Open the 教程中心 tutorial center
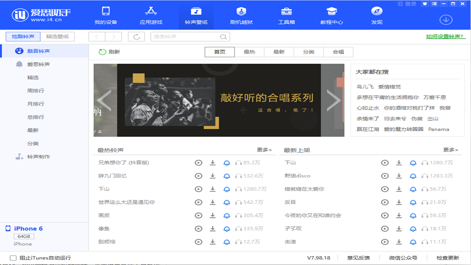Image resolution: width=471 pixels, height=265 pixels. point(331,15)
